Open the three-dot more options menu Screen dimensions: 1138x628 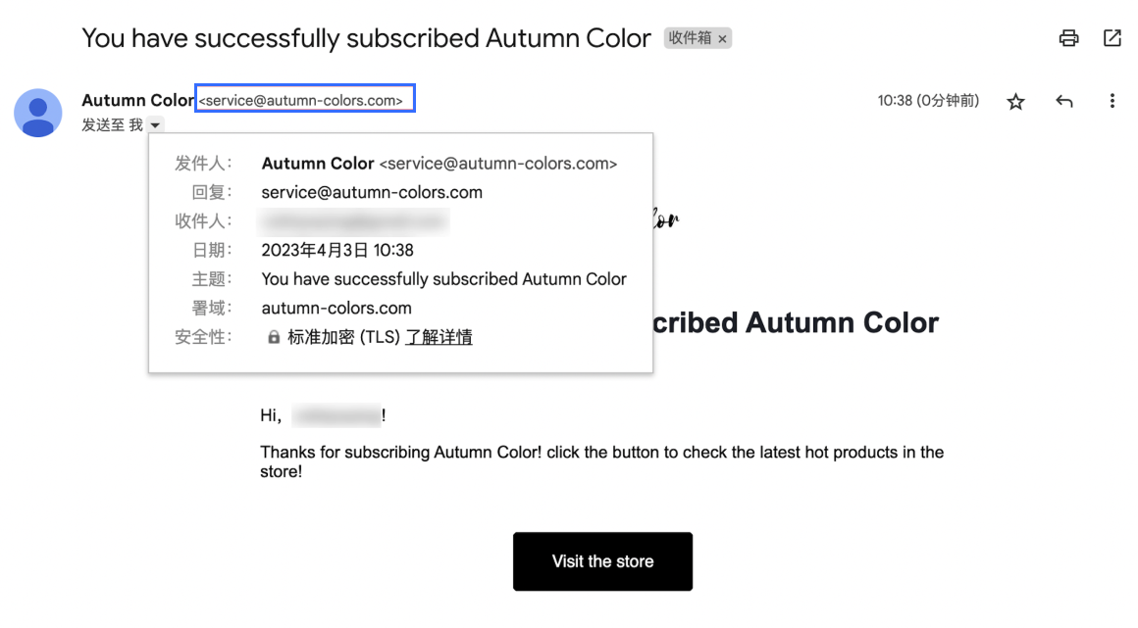click(x=1112, y=102)
